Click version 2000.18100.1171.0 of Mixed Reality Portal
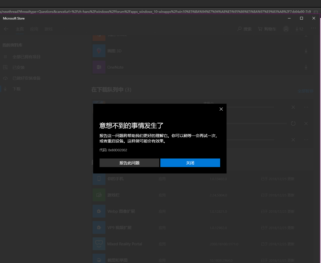The width and height of the screenshot is (321, 263). point(224,244)
